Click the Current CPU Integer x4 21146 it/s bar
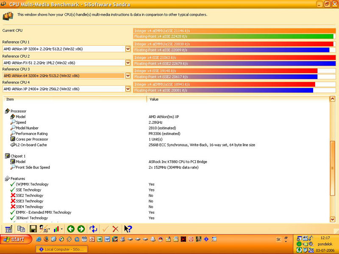 tap(234, 30)
